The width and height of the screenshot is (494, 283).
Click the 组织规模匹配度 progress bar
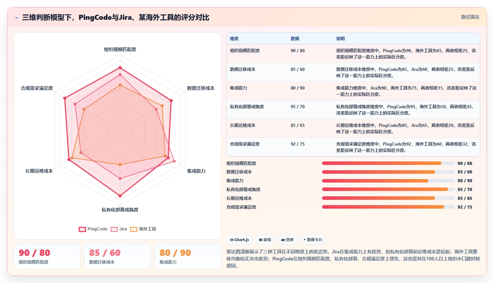pos(388,163)
